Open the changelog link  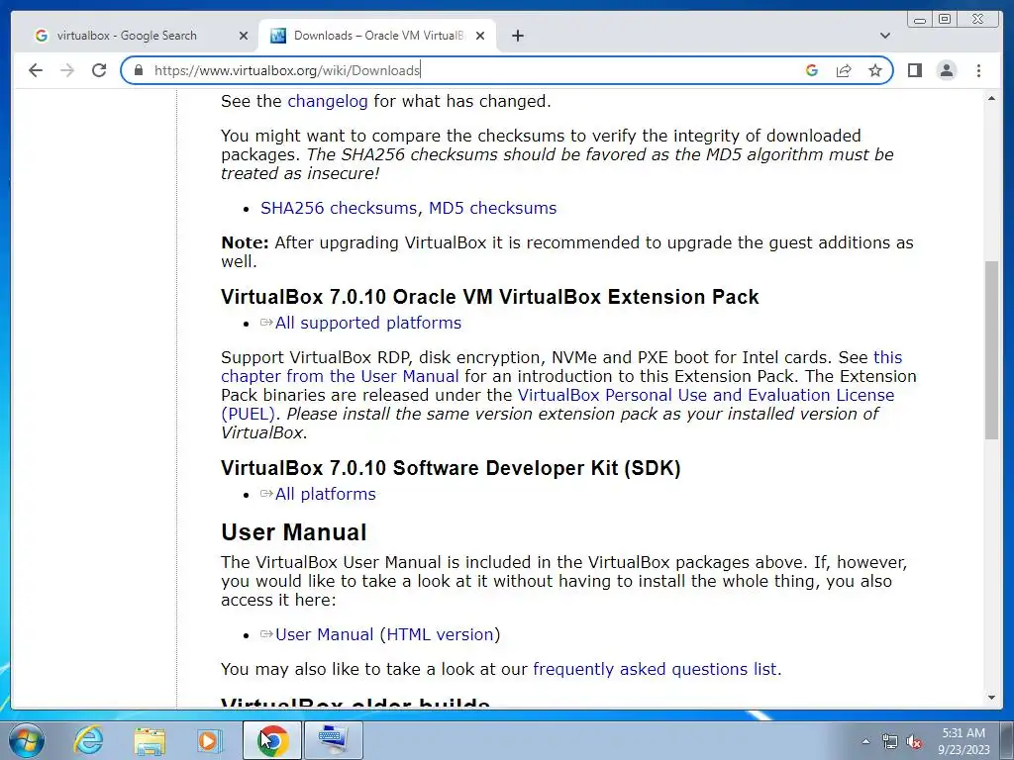[x=327, y=102]
